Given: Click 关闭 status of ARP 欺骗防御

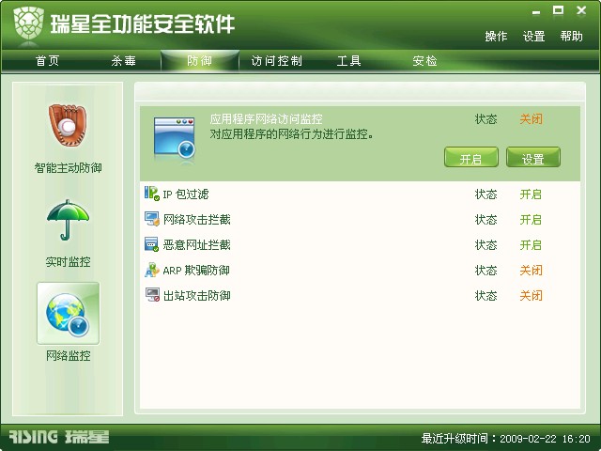Looking at the screenshot, I should [x=531, y=271].
